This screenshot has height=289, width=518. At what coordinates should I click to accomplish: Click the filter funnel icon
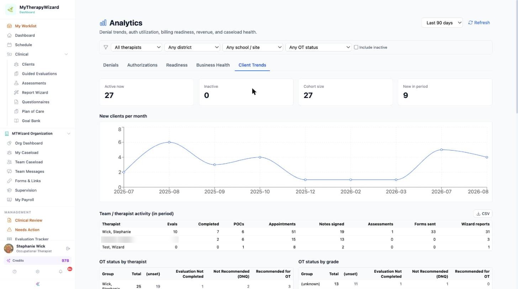click(x=106, y=47)
